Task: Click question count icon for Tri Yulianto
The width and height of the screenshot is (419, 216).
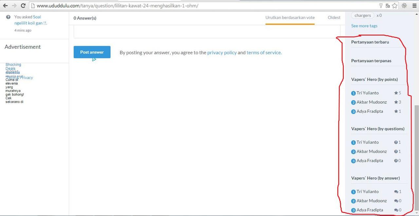Action: click(396, 142)
